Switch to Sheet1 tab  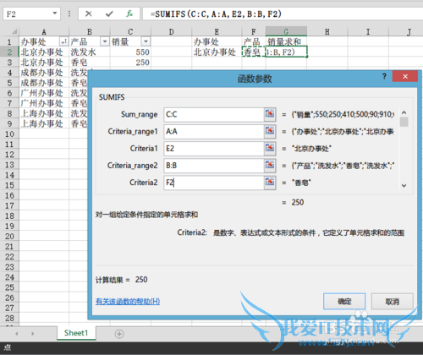[76, 333]
